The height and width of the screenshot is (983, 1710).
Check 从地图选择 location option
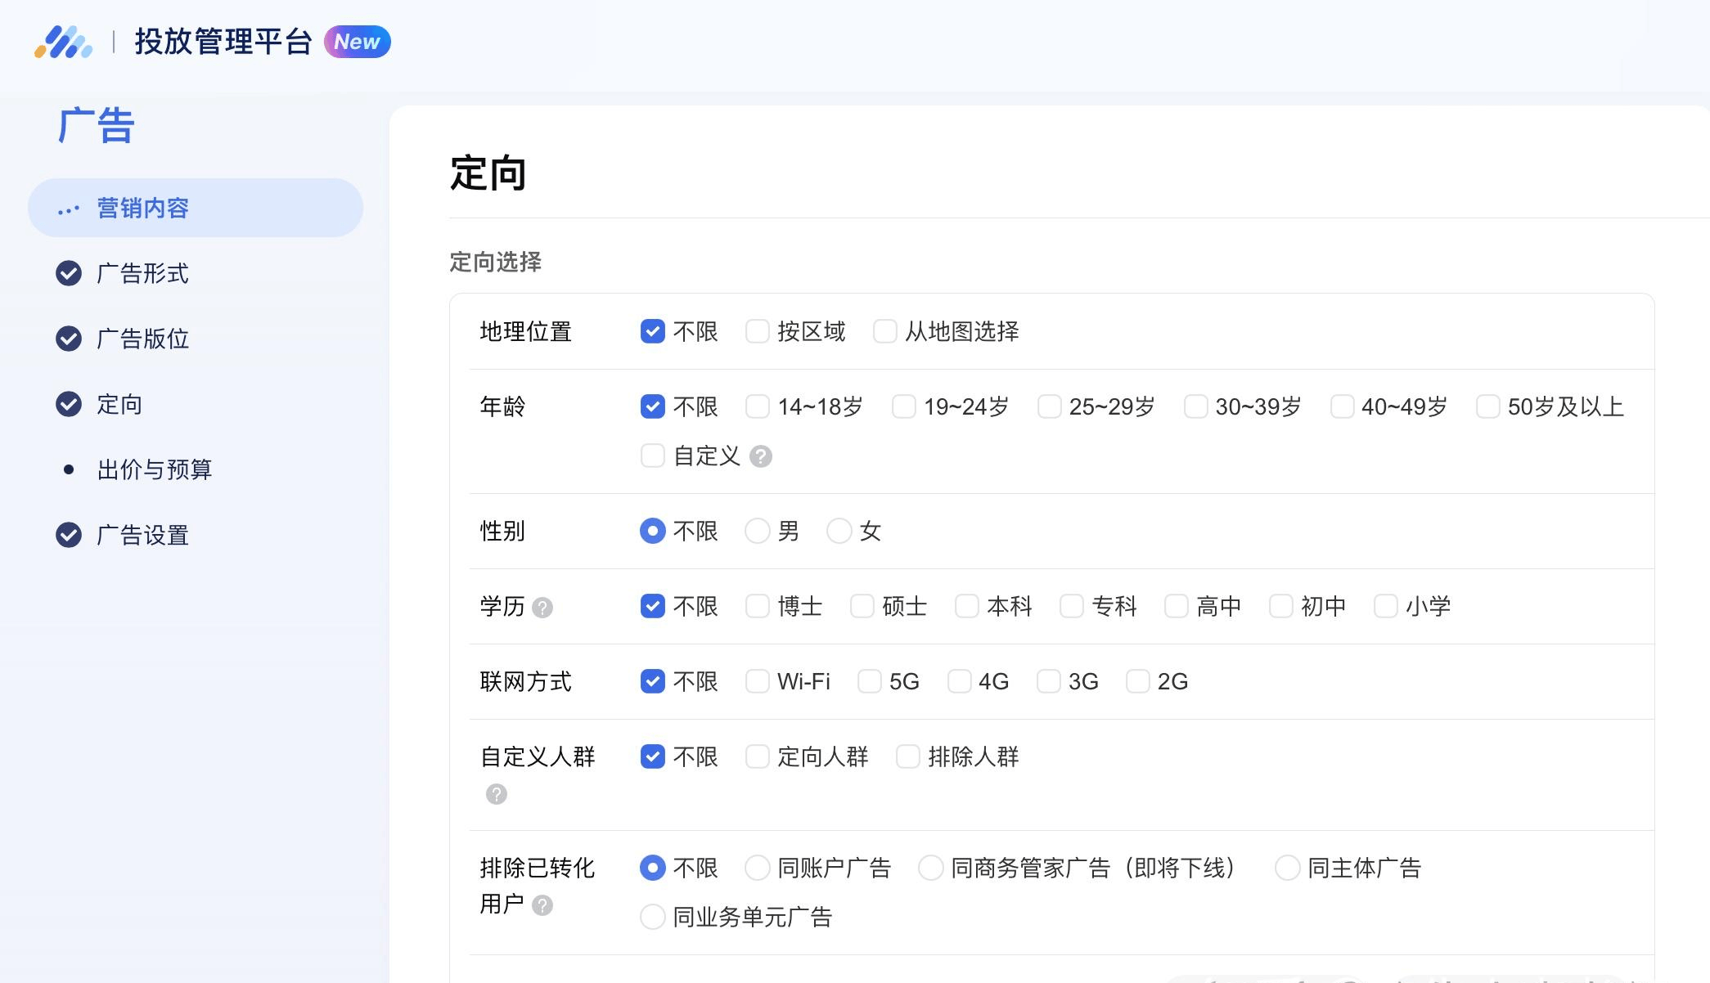(x=885, y=331)
